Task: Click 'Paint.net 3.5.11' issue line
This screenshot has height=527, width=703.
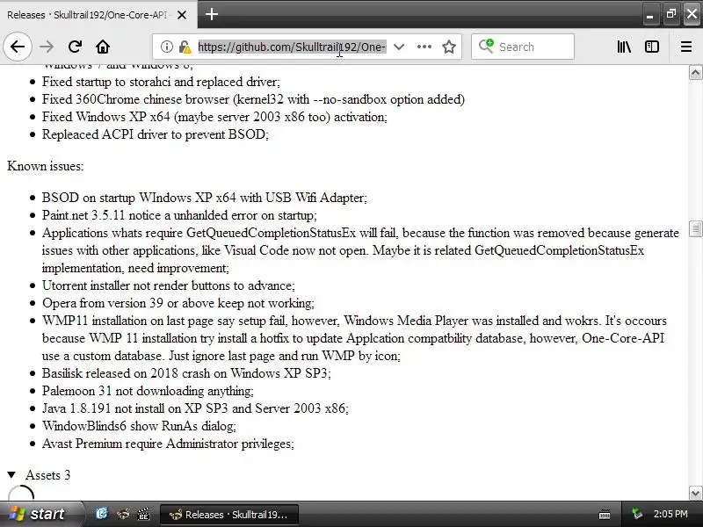Action: point(179,215)
